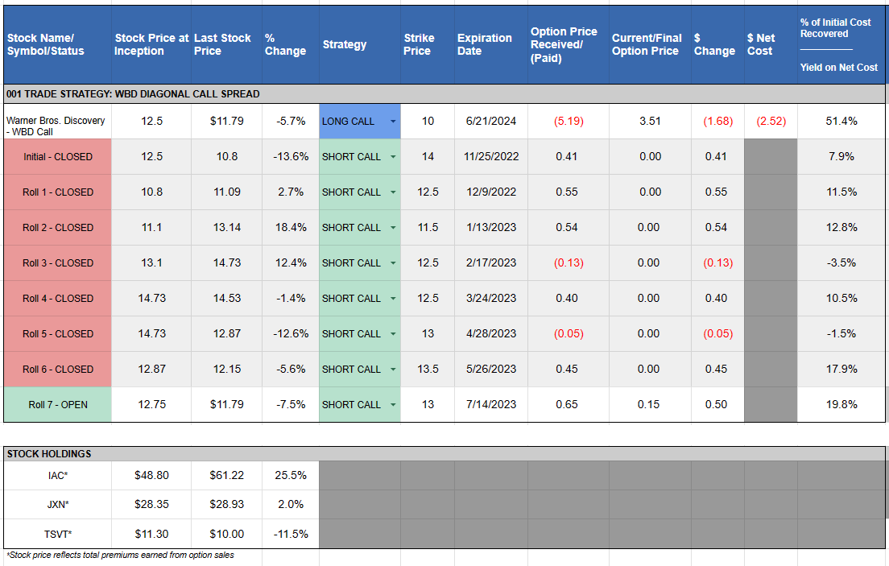Click the -11.5% change cell for TSVT

tap(291, 535)
